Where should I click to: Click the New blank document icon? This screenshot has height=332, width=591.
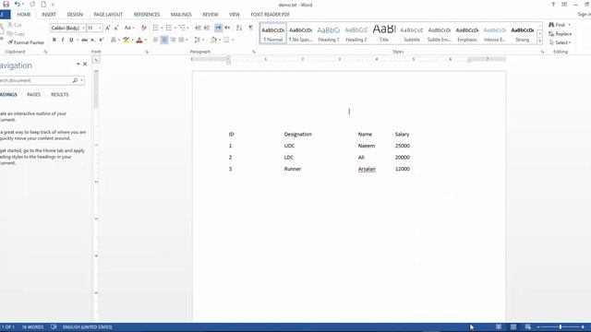43,4
